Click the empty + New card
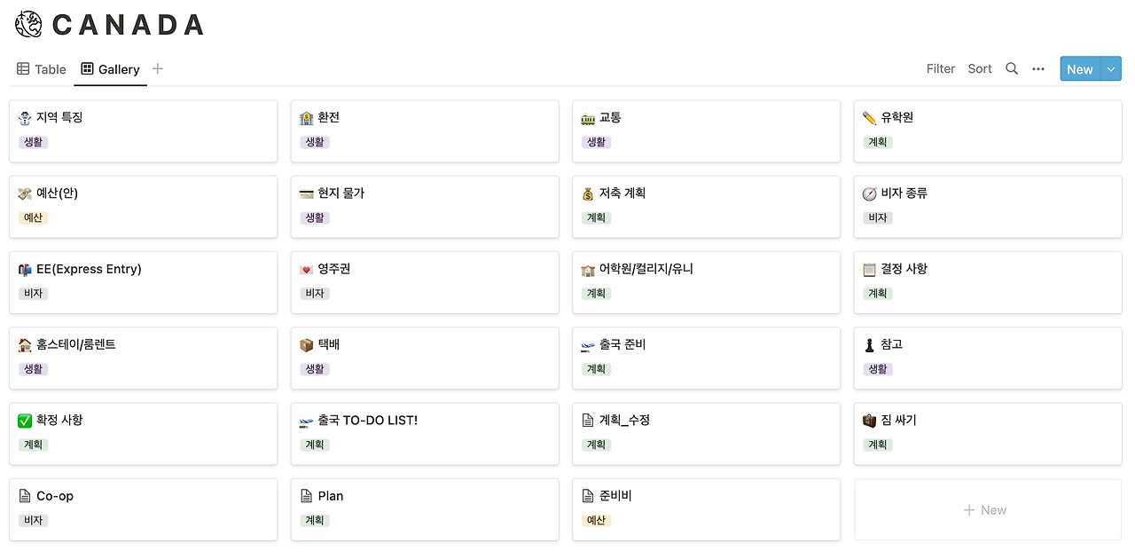1135x559 pixels. coord(987,510)
